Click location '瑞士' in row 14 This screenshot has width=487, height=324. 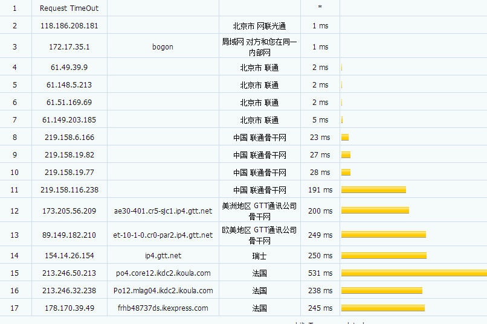(259, 256)
